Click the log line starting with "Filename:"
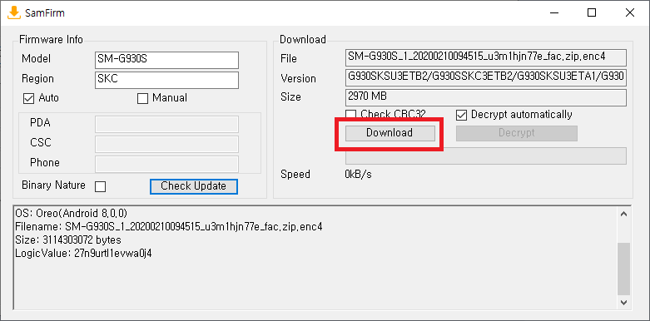This screenshot has width=650, height=321. click(169, 226)
